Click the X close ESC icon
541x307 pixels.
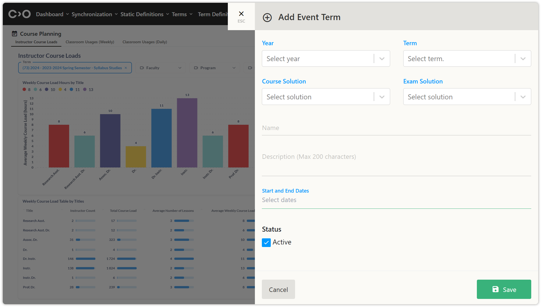point(241,14)
